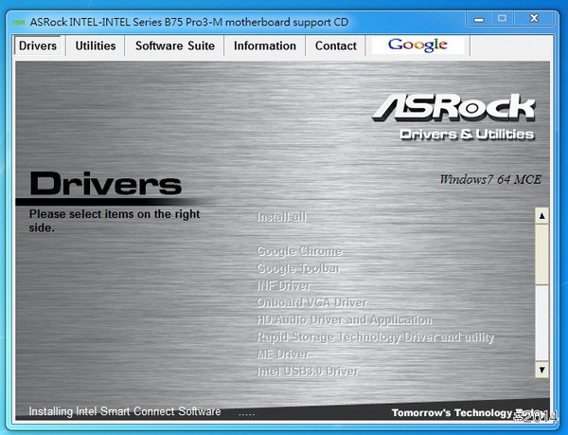Open the Software Suite tab
568x435 pixels.
[x=175, y=45]
